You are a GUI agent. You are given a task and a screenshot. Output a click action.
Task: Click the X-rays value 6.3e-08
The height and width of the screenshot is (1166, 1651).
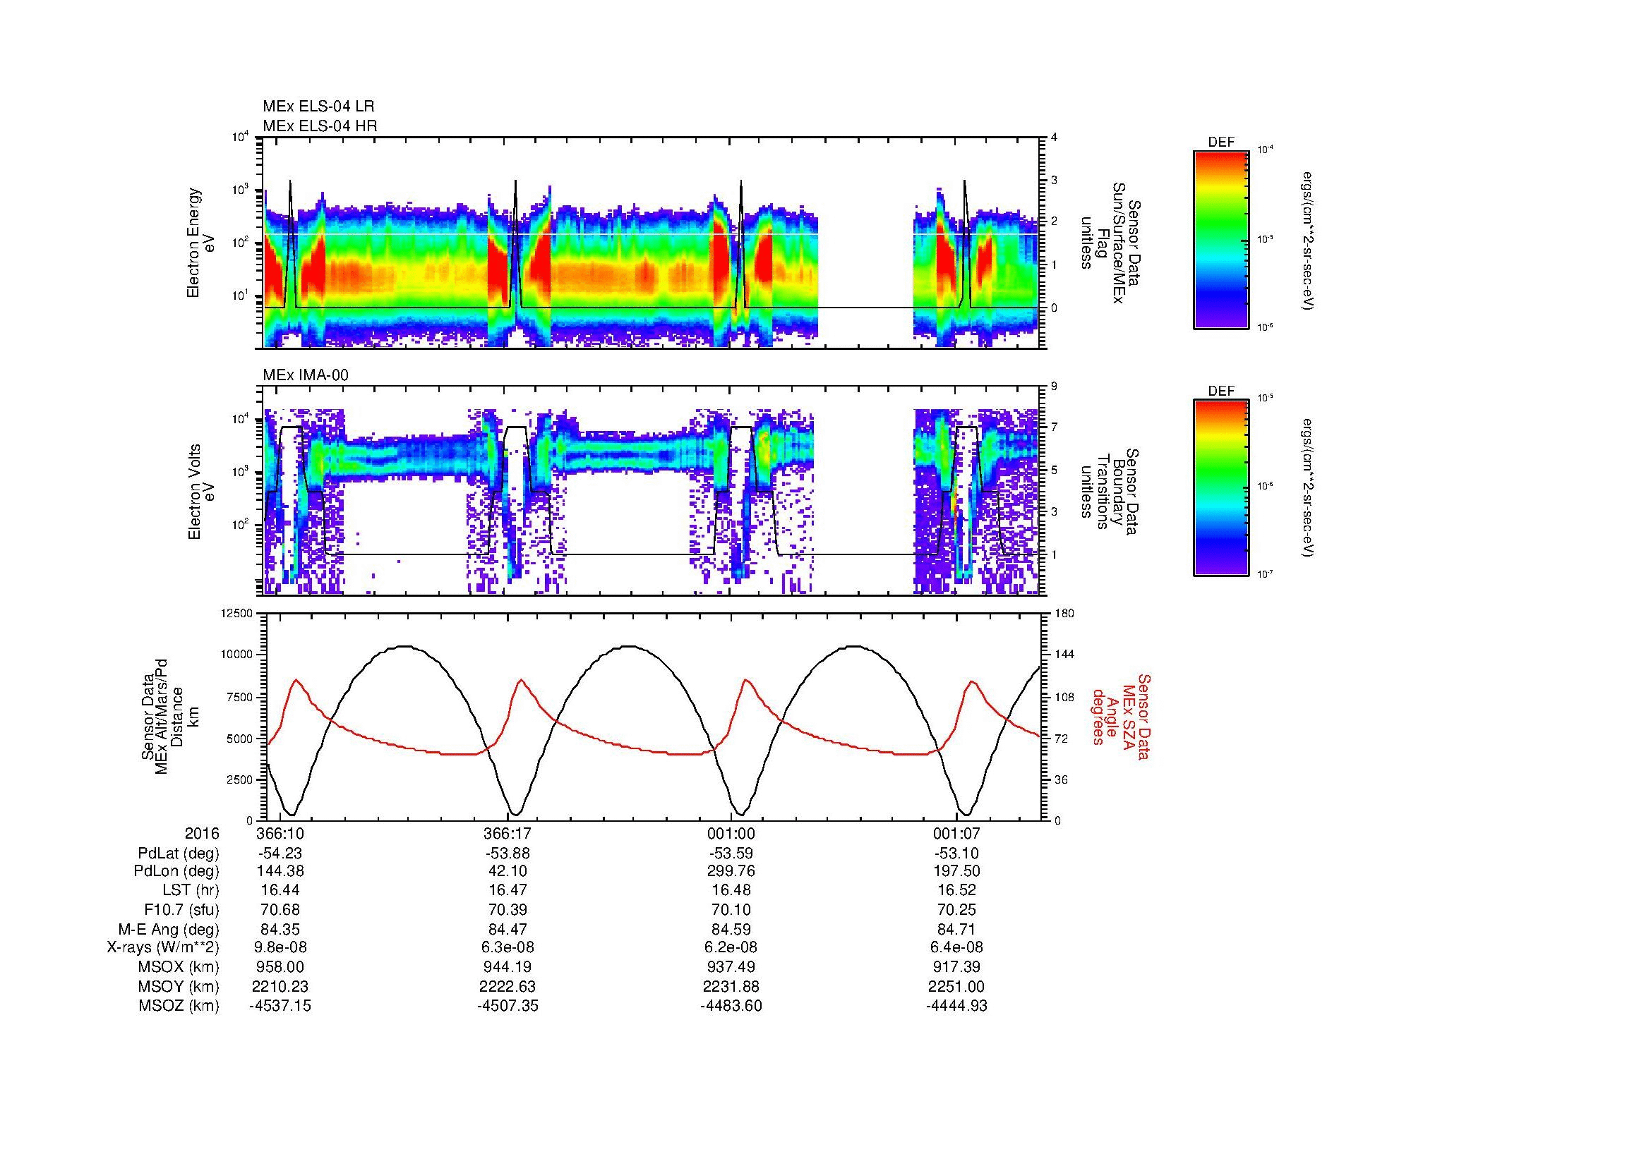coord(508,947)
